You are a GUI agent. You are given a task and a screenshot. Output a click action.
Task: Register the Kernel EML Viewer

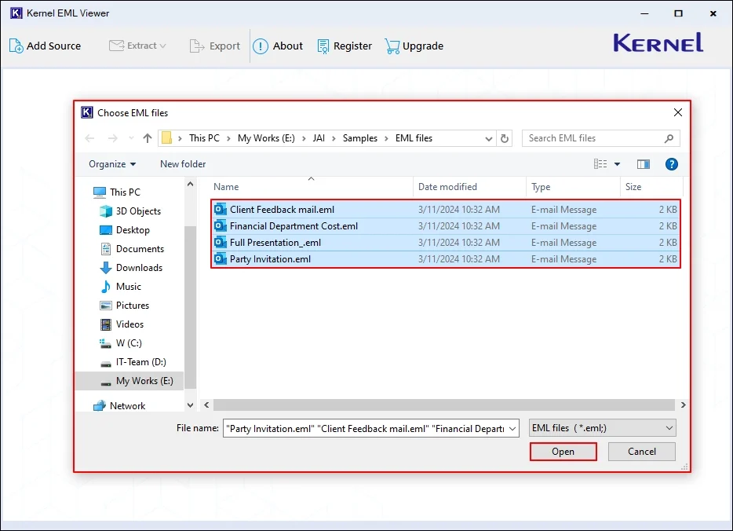pos(345,46)
